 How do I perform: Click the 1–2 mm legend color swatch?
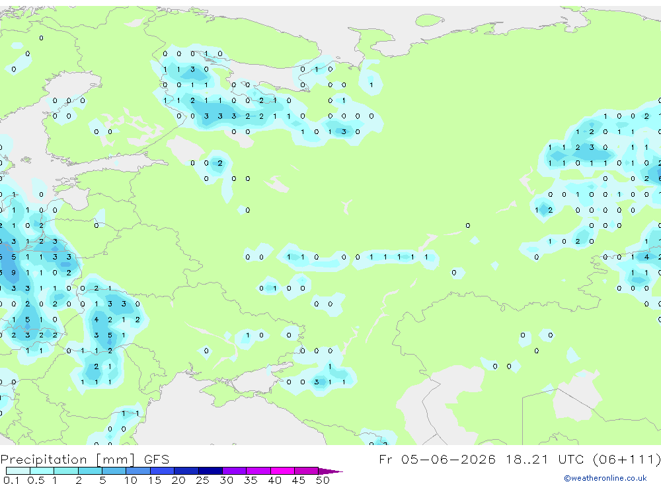(x=65, y=471)
